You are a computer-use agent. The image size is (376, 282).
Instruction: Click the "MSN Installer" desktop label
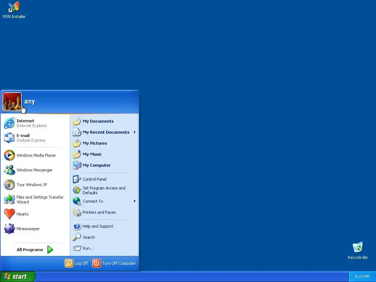point(14,17)
